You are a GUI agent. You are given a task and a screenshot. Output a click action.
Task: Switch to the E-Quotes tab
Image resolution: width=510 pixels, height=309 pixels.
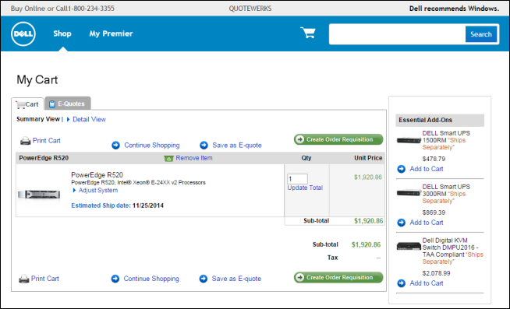tap(68, 104)
